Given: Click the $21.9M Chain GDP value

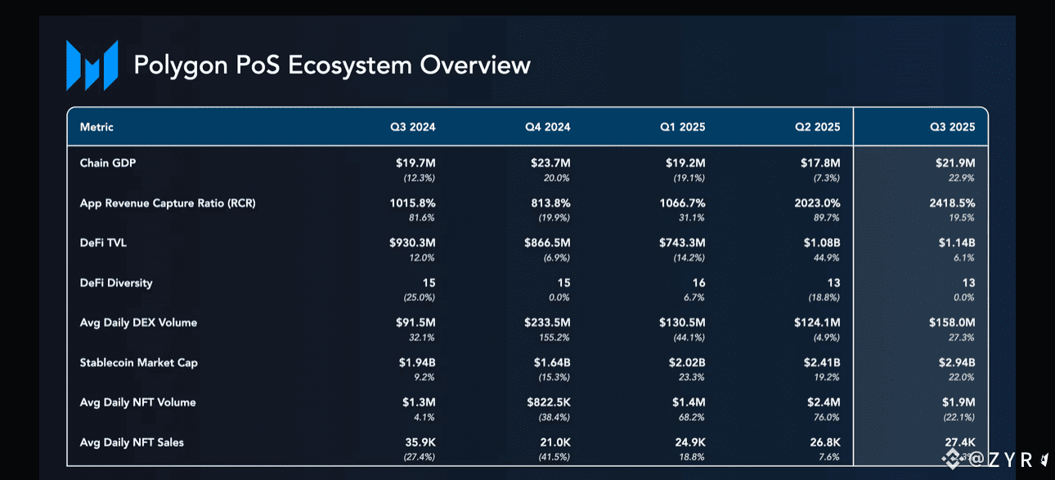Looking at the screenshot, I should 955,164.
